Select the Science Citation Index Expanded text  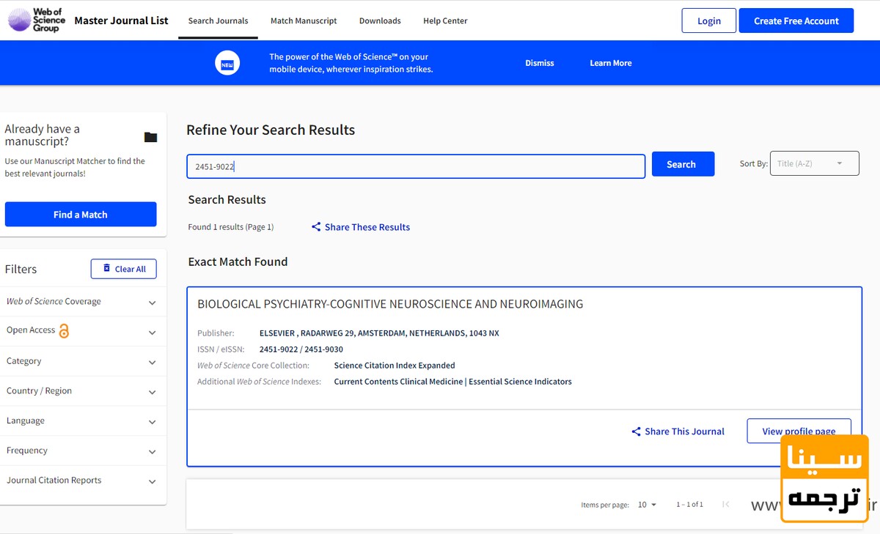coord(395,366)
